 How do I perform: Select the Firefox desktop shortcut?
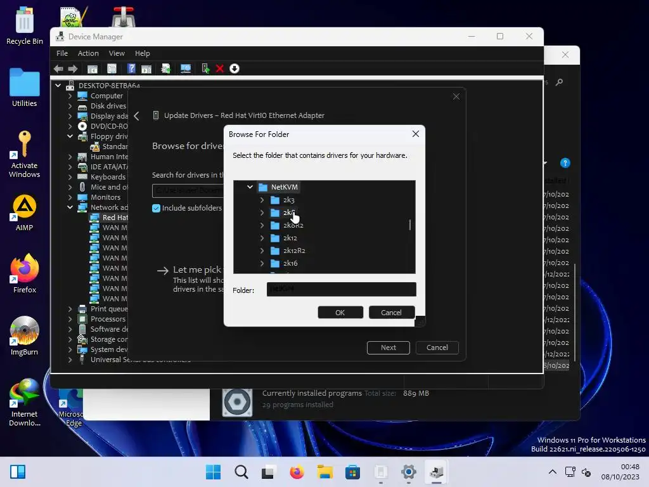25,273
